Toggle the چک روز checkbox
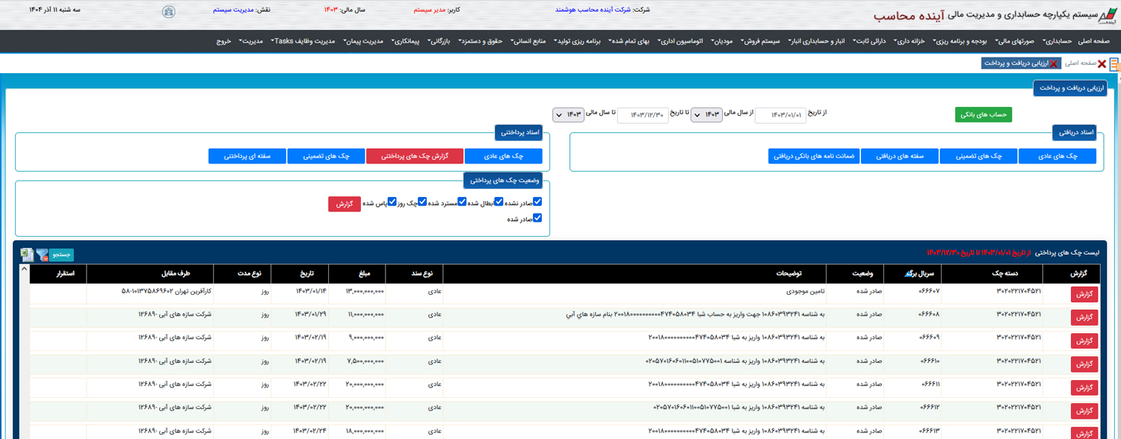The height and width of the screenshot is (439, 1121). coord(422,202)
